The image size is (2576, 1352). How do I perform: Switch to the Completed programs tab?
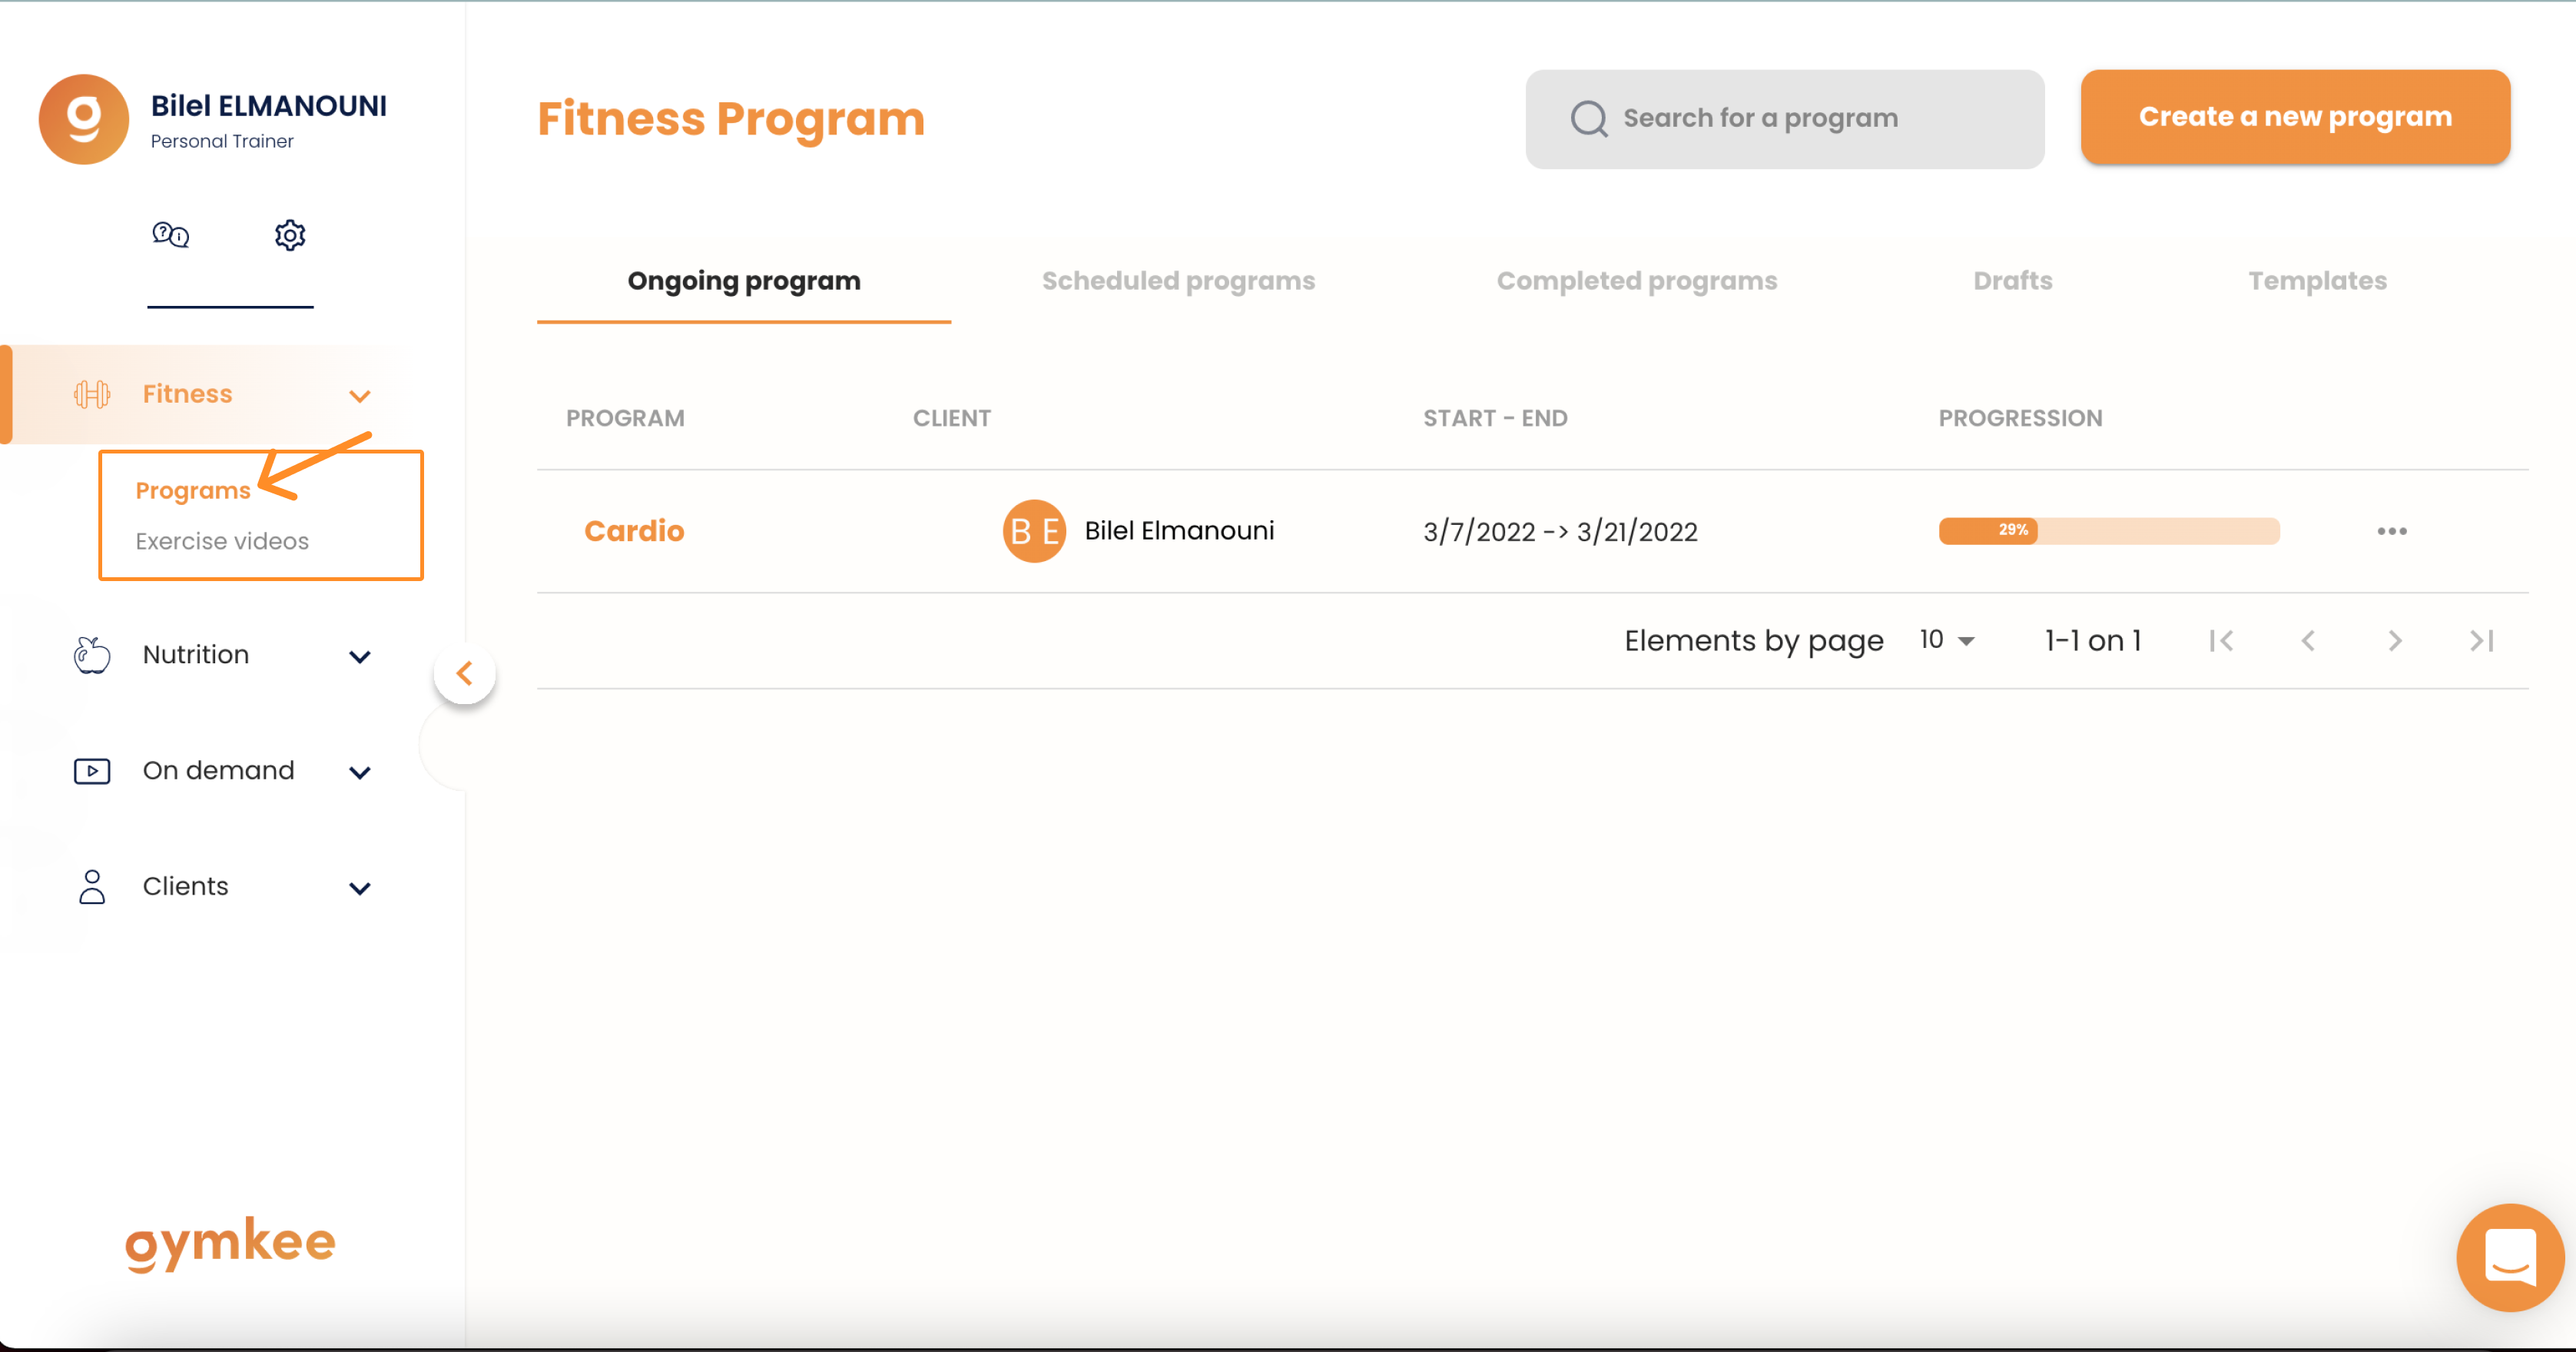tap(1637, 281)
